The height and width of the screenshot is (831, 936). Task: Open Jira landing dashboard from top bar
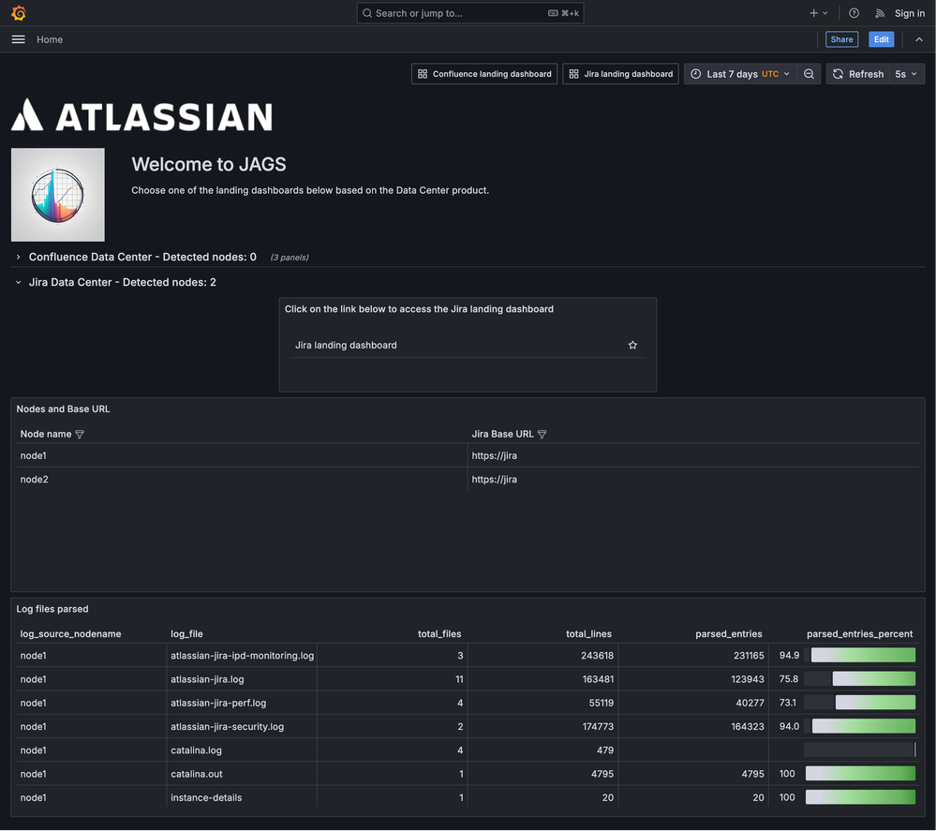620,74
